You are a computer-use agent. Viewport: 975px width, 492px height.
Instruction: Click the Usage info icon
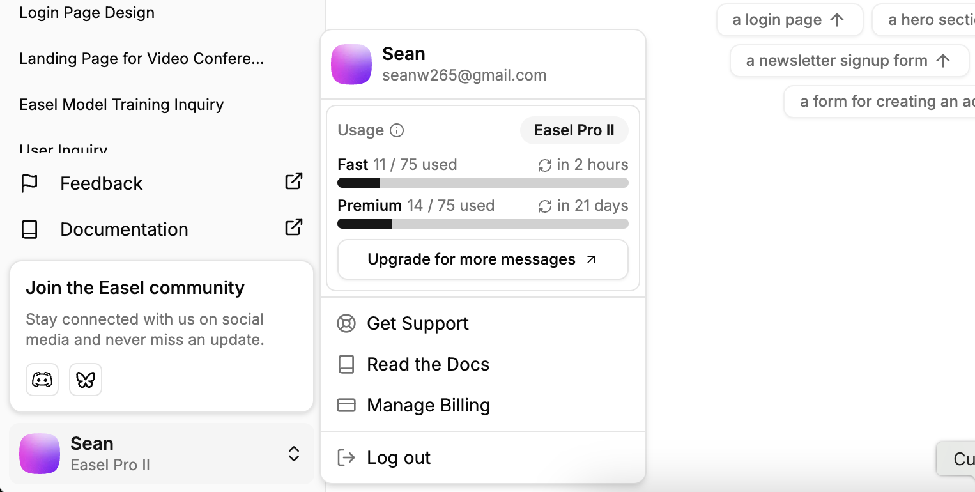397,130
